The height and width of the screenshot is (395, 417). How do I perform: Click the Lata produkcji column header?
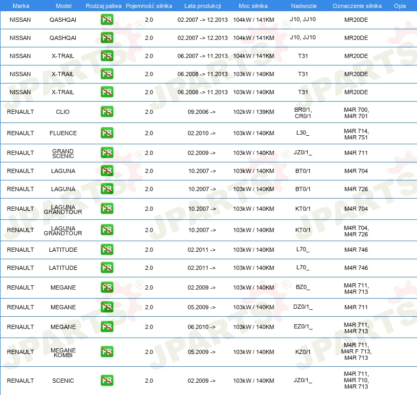click(x=202, y=6)
